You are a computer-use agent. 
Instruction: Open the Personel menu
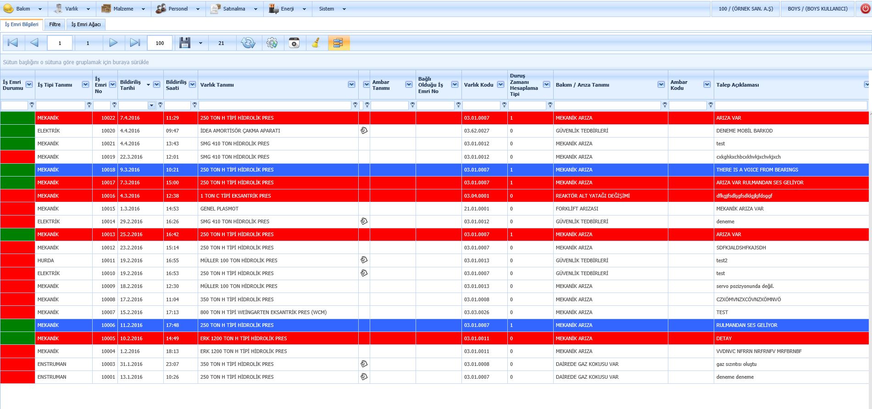178,9
